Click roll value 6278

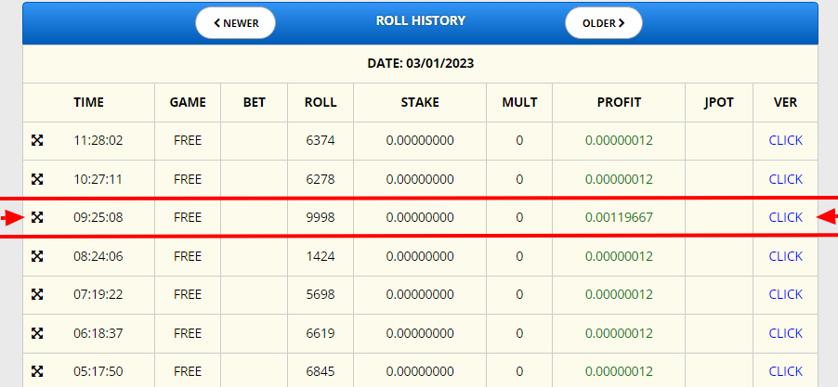coord(321,179)
